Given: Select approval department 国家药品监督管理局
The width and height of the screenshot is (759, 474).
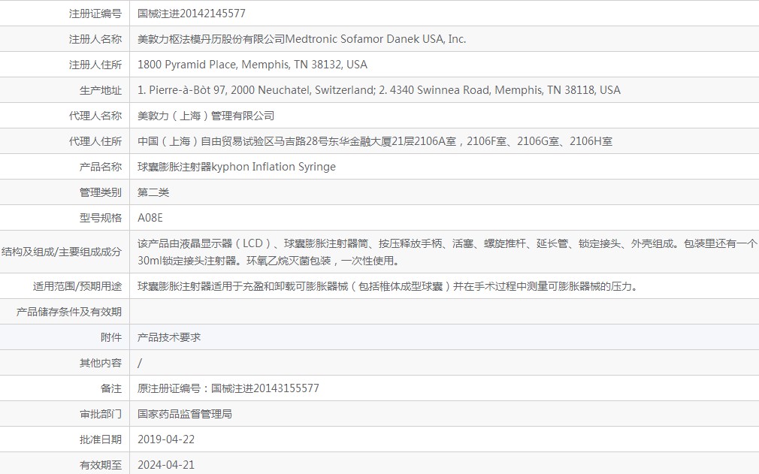Looking at the screenshot, I should 184,415.
